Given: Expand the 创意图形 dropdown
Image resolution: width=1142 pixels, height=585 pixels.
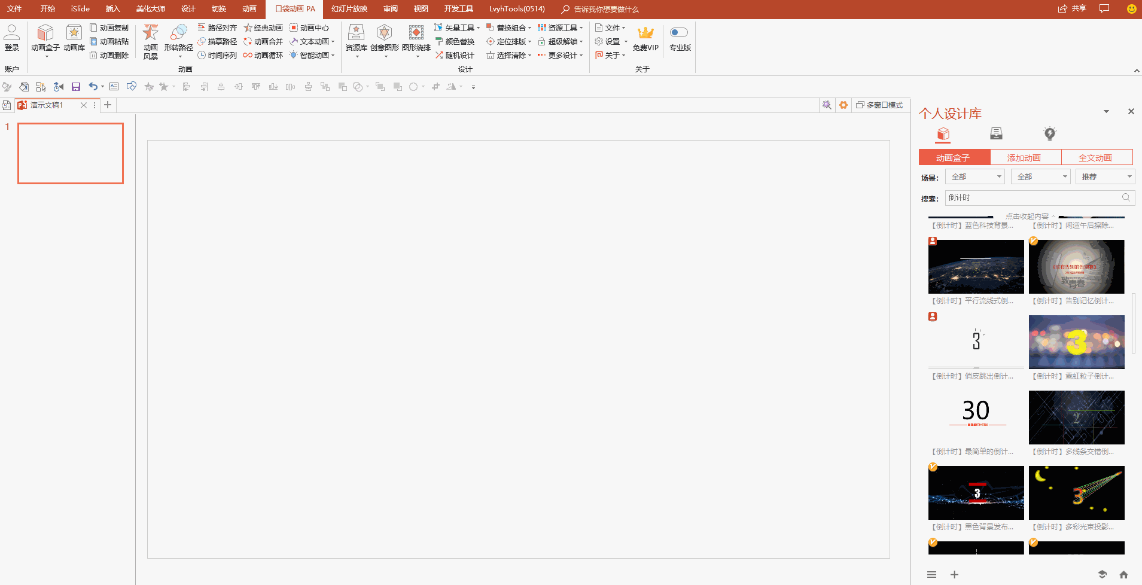Looking at the screenshot, I should coord(385,57).
